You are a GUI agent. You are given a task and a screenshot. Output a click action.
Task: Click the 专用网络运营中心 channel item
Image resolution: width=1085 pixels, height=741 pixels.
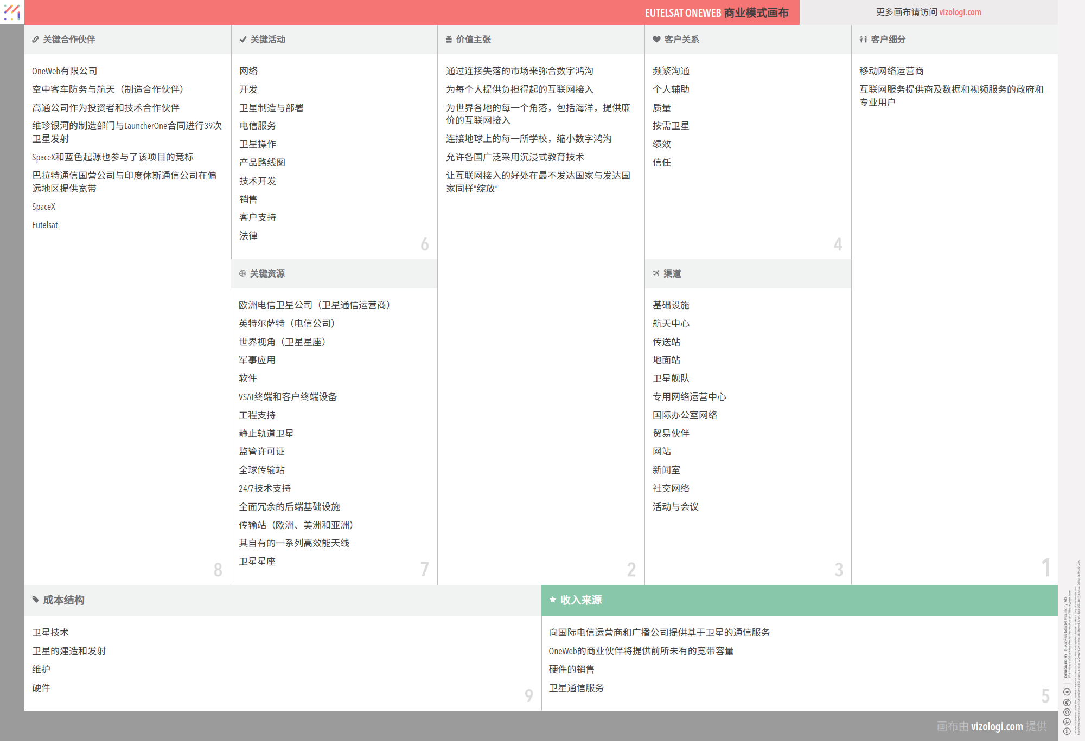[x=689, y=397]
